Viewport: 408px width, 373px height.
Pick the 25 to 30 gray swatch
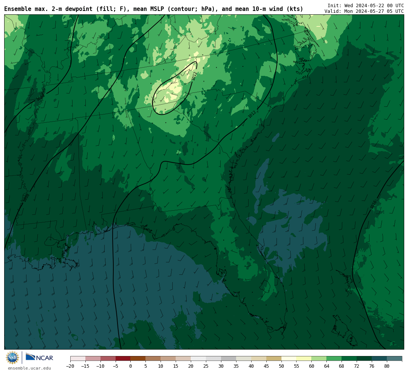[x=213, y=359]
